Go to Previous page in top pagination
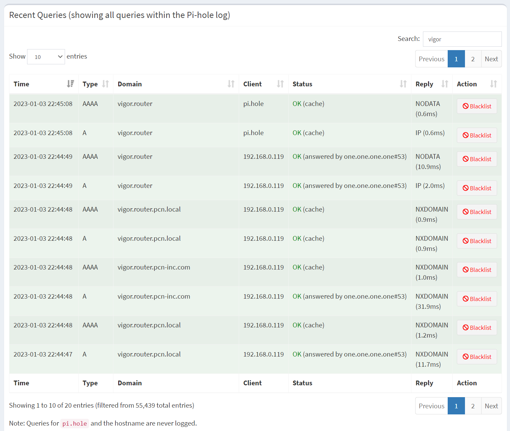 431,59
